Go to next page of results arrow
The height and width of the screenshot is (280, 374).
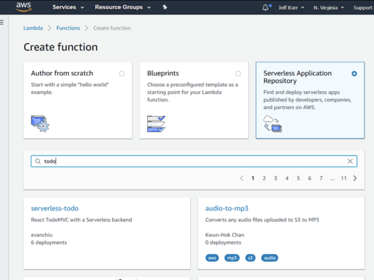click(355, 178)
